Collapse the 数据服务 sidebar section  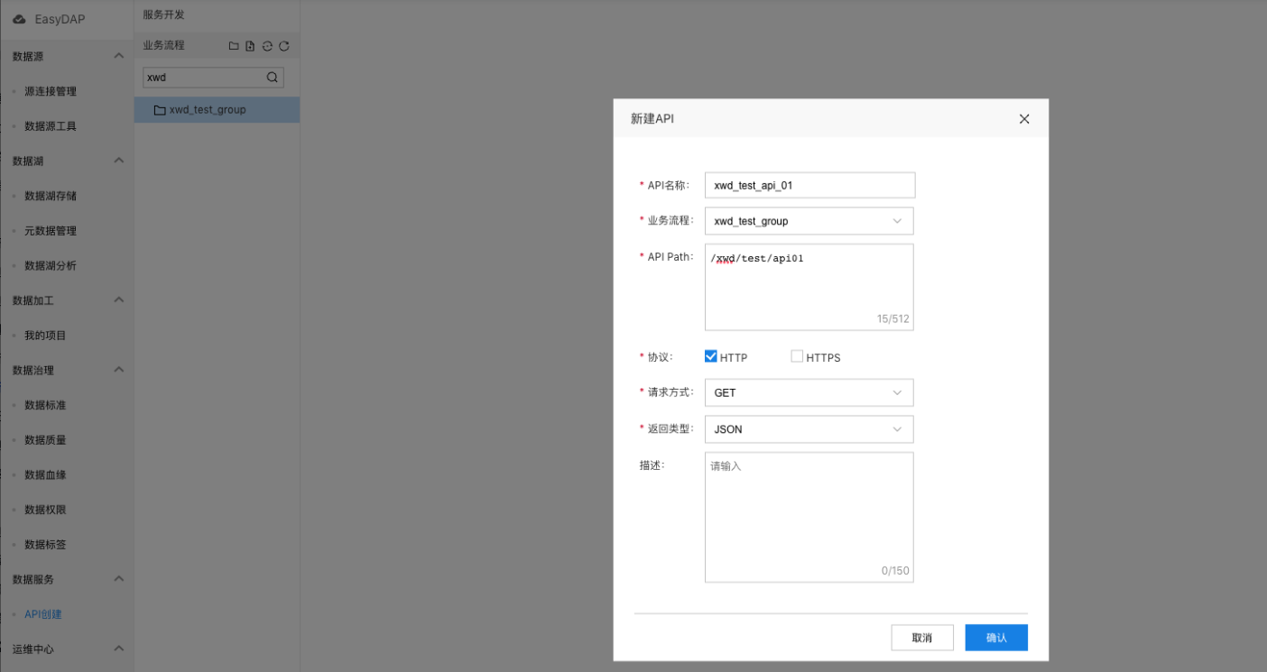[x=118, y=579]
